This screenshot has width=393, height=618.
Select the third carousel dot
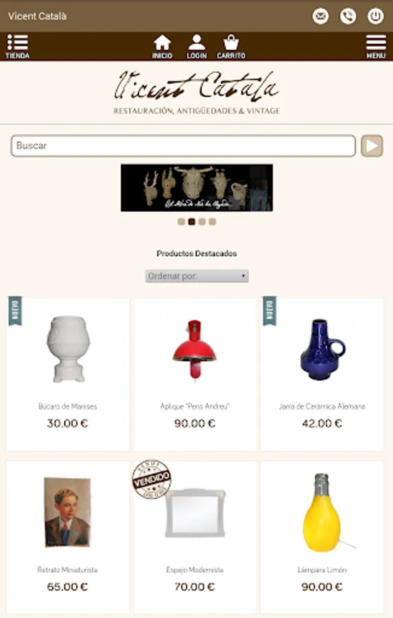202,222
